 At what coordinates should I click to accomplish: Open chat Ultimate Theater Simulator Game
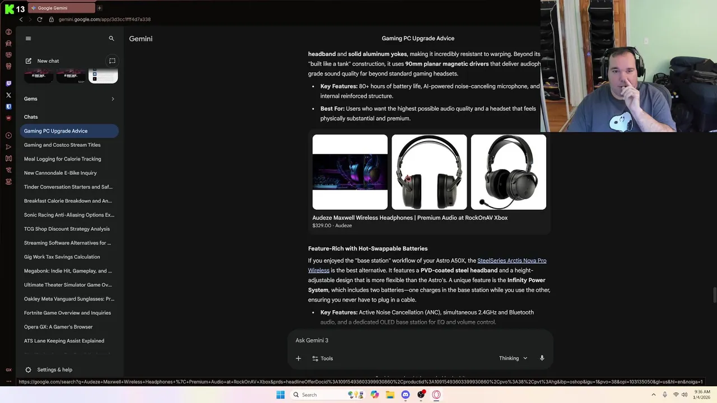click(69, 285)
